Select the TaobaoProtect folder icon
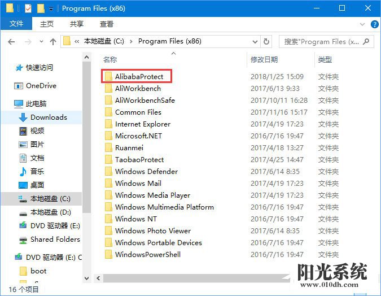 (108, 159)
